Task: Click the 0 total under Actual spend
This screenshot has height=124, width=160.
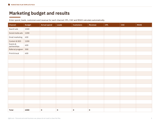Action: tap(41, 110)
